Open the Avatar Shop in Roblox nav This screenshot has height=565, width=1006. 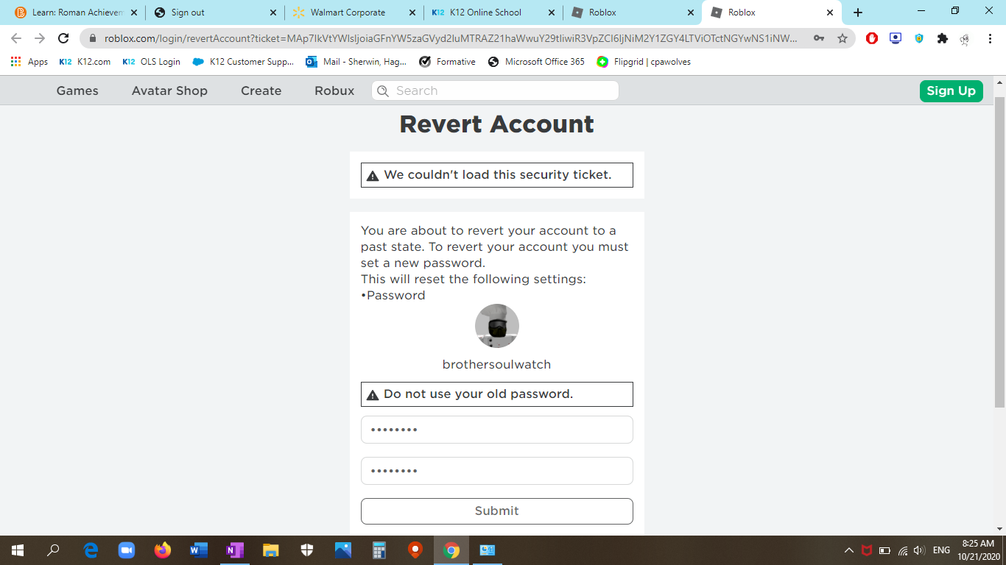(x=169, y=90)
